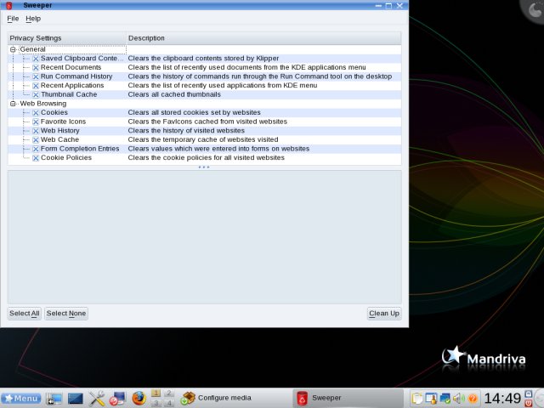Open the File menu
This screenshot has width=544, height=408.
tap(13, 19)
